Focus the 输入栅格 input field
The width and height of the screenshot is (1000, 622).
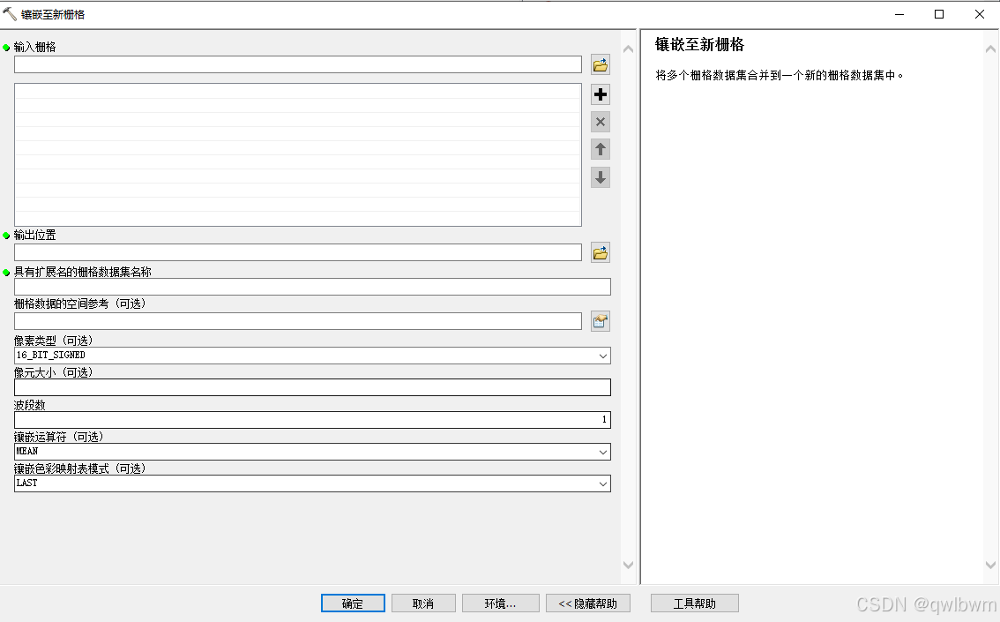click(298, 64)
